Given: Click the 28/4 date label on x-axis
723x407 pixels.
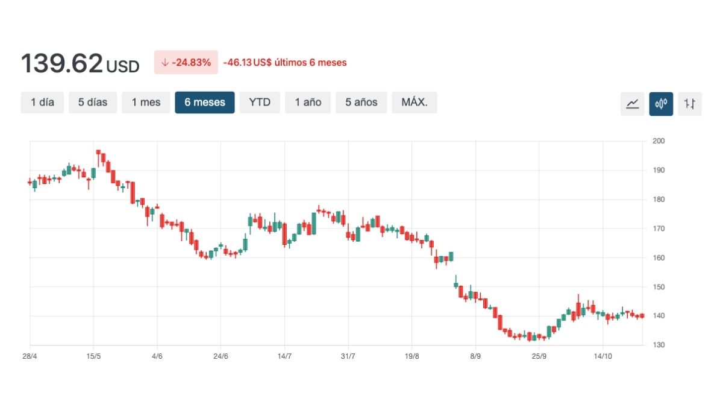Looking at the screenshot, I should coord(30,356).
